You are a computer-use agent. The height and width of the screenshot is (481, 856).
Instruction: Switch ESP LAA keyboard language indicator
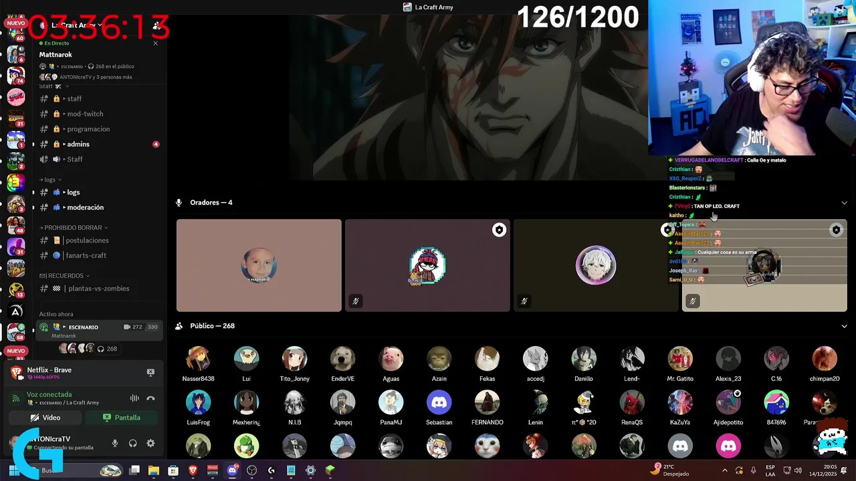pos(770,470)
